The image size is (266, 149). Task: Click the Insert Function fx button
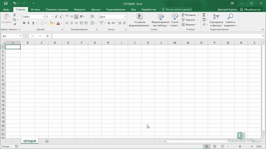coord(47,36)
